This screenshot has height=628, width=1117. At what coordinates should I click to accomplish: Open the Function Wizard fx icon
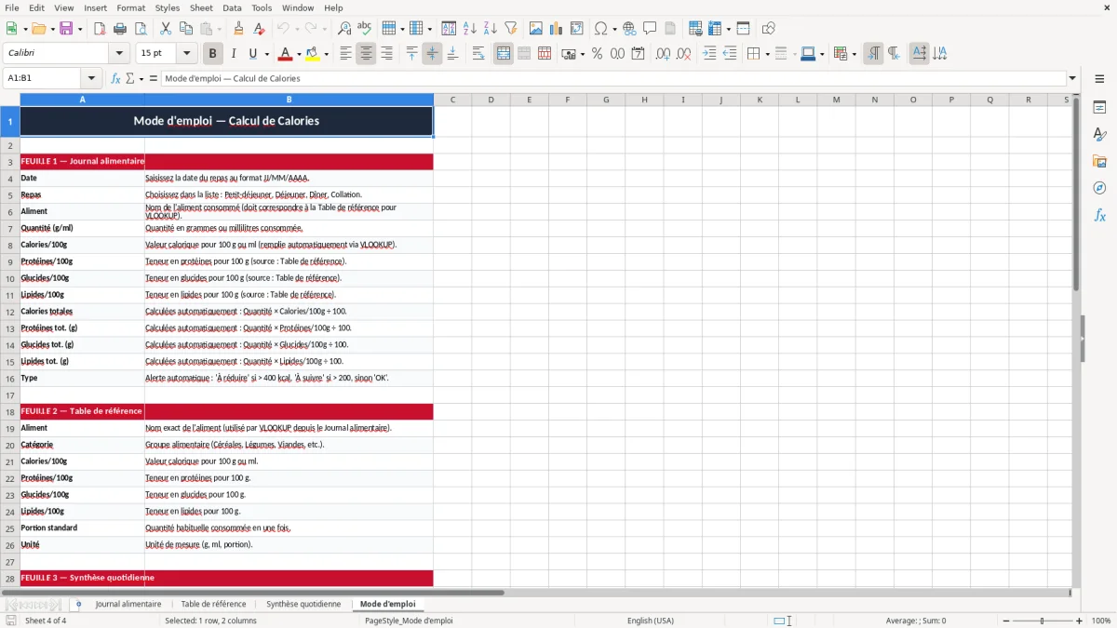(115, 78)
